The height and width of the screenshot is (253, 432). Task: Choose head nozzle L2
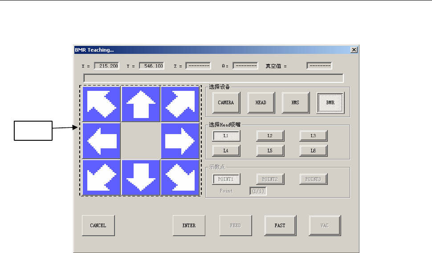point(270,136)
